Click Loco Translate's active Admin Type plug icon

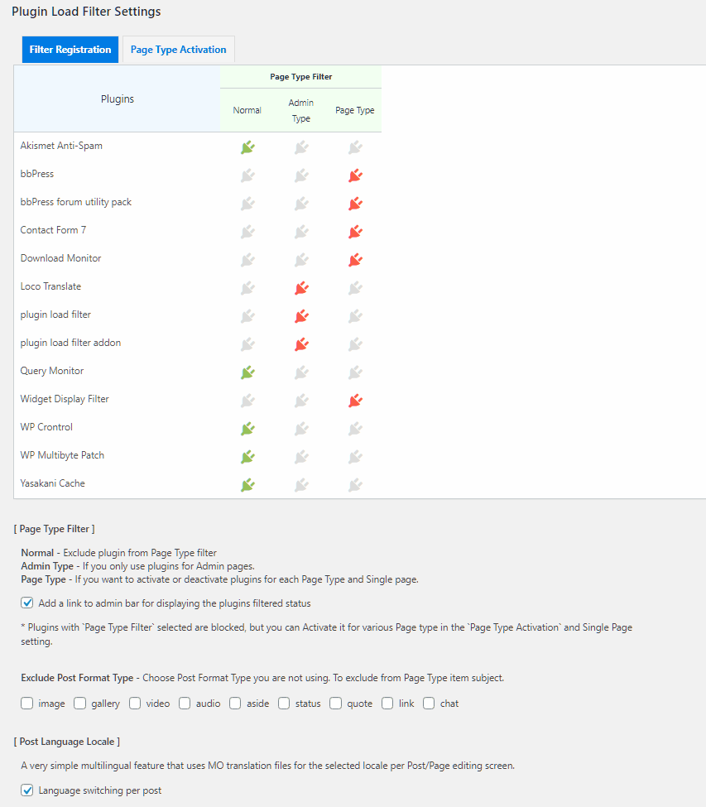300,288
